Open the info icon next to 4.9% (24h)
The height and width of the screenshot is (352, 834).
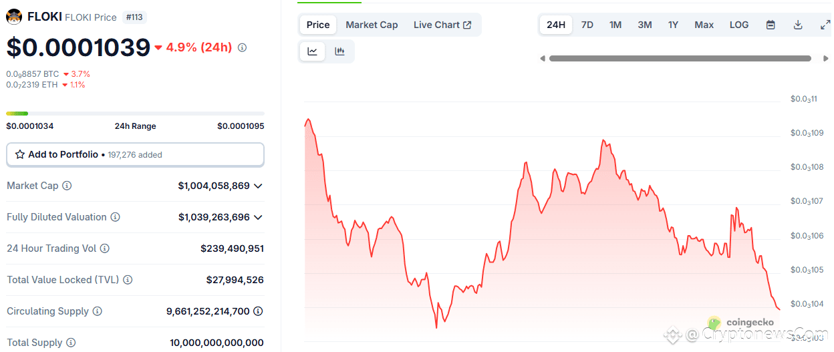(242, 47)
